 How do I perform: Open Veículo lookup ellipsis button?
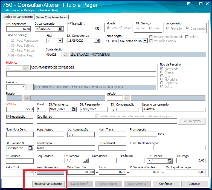[x=127, y=98]
